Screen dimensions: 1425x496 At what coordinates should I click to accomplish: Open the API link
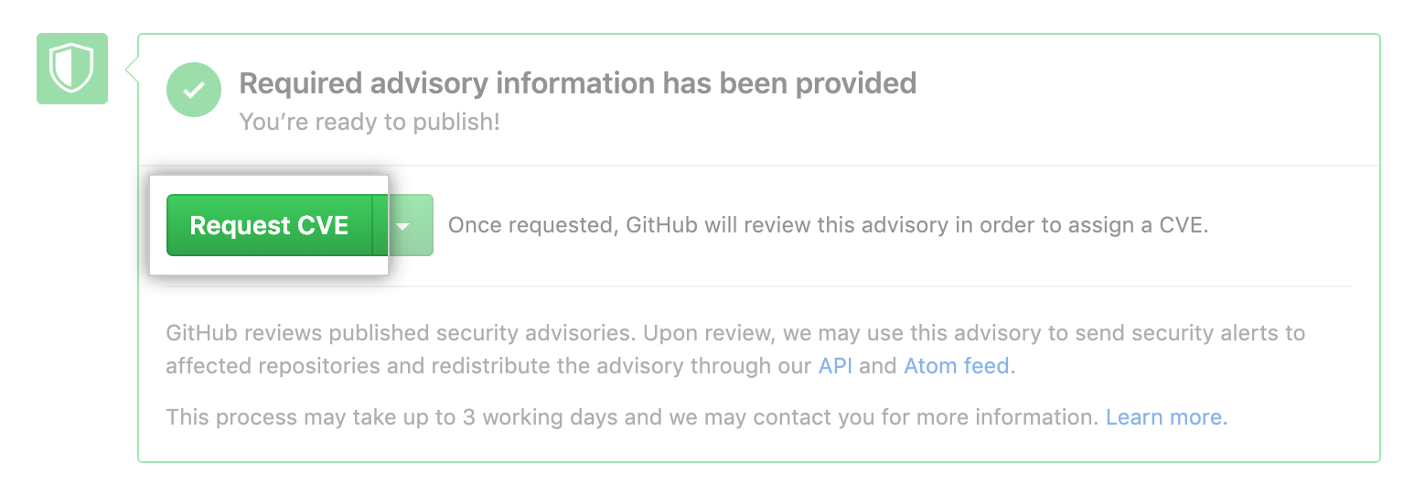click(x=836, y=367)
